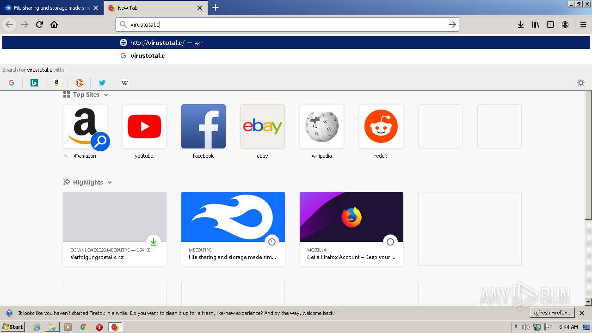Viewport: 592px width, 333px height.
Task: Launch Chrome from the taskbar
Action: 84,327
